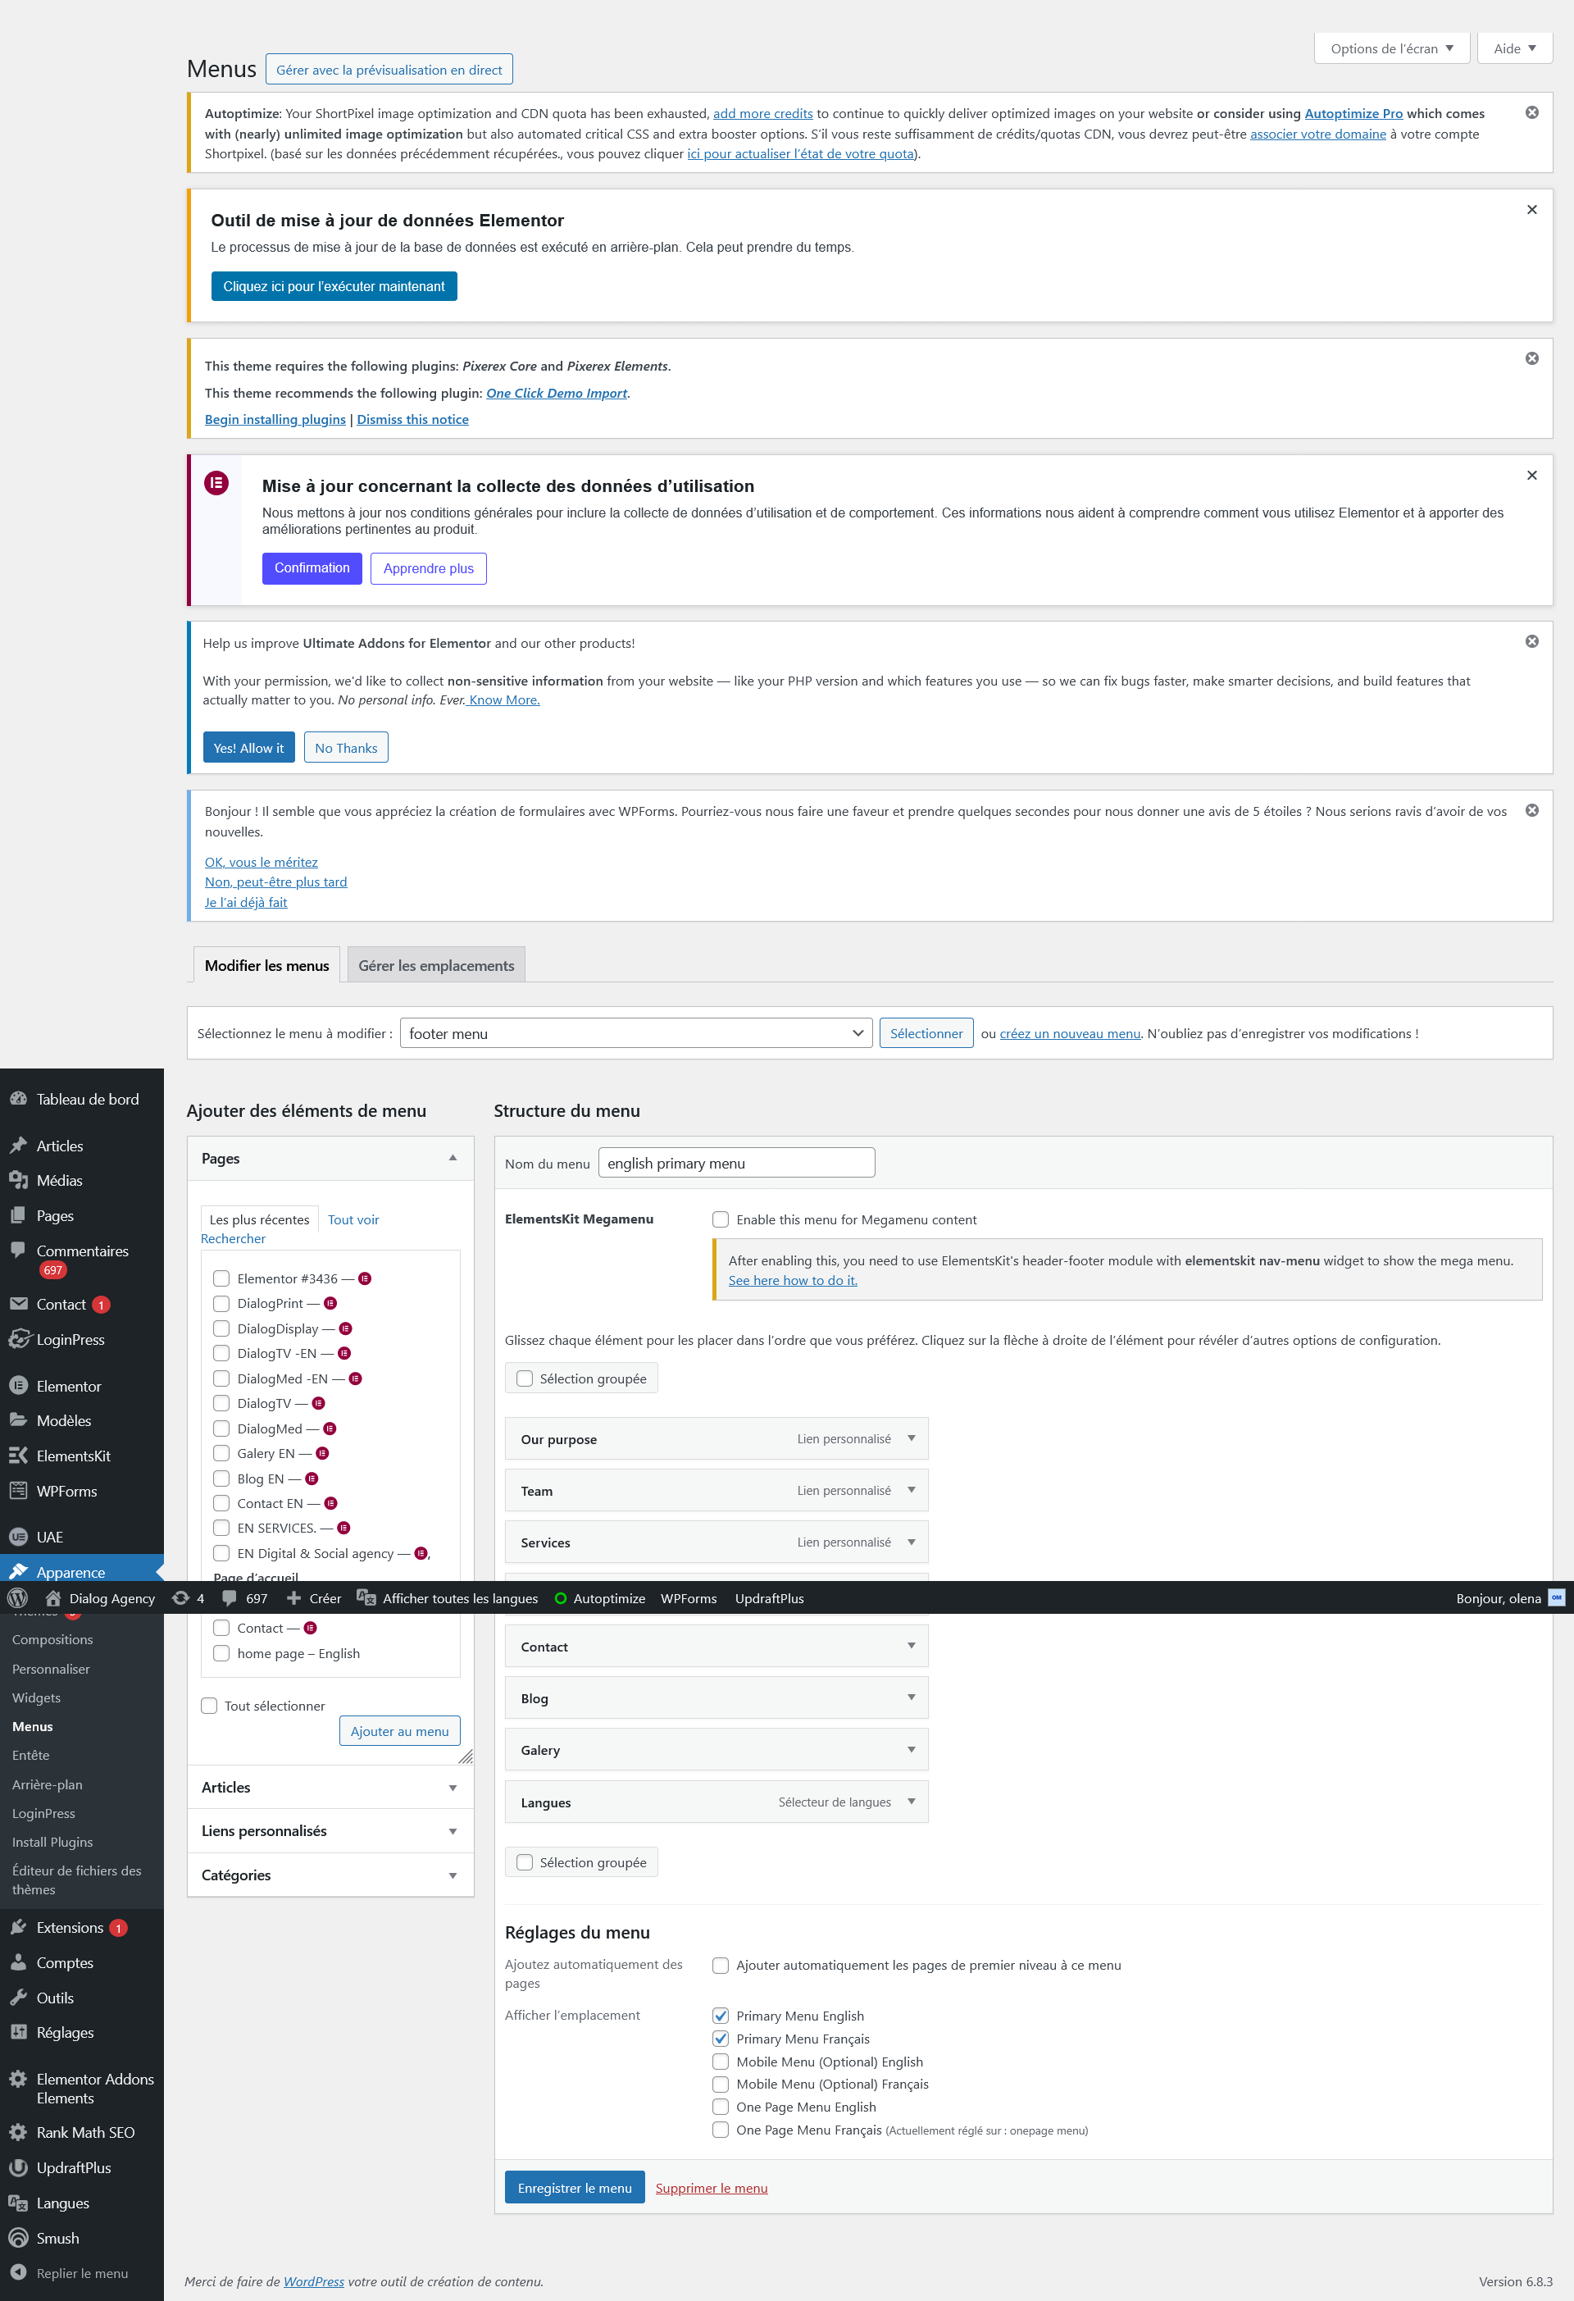Open Elementor from the sidebar icon
The image size is (1574, 2301).
[20, 1385]
